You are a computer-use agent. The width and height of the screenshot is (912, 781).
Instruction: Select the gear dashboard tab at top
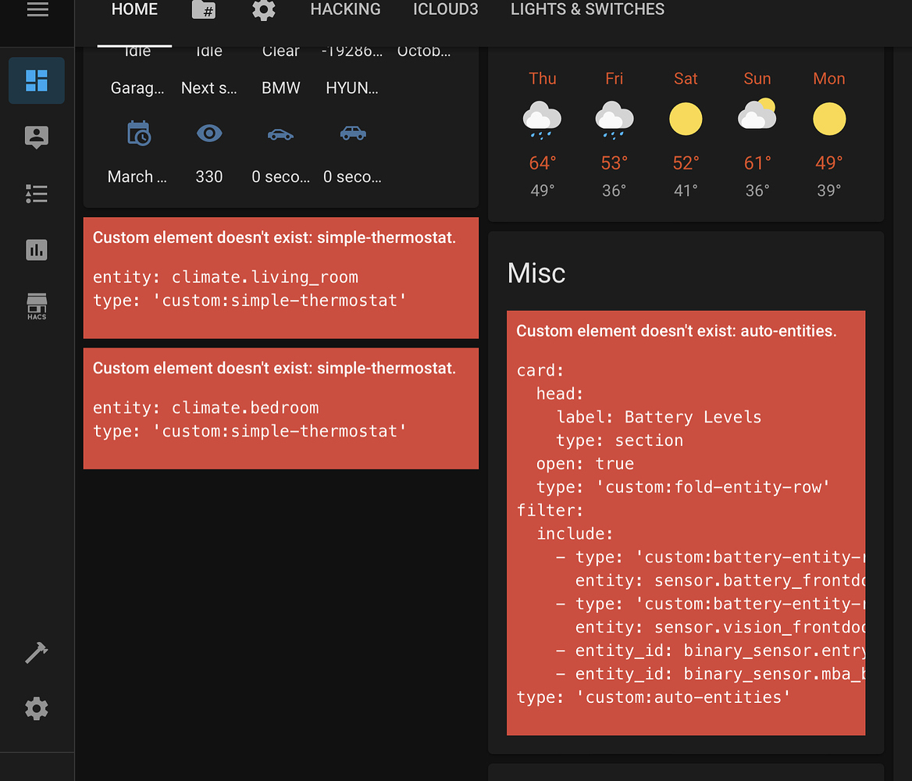(263, 11)
